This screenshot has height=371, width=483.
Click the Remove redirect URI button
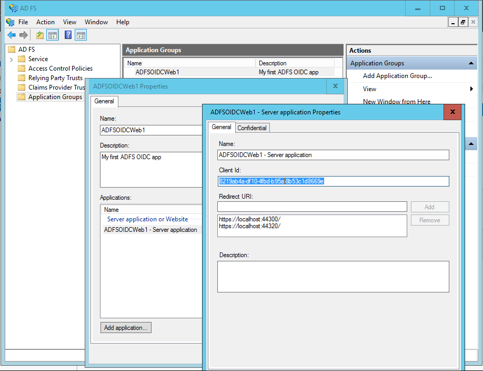[x=430, y=220]
